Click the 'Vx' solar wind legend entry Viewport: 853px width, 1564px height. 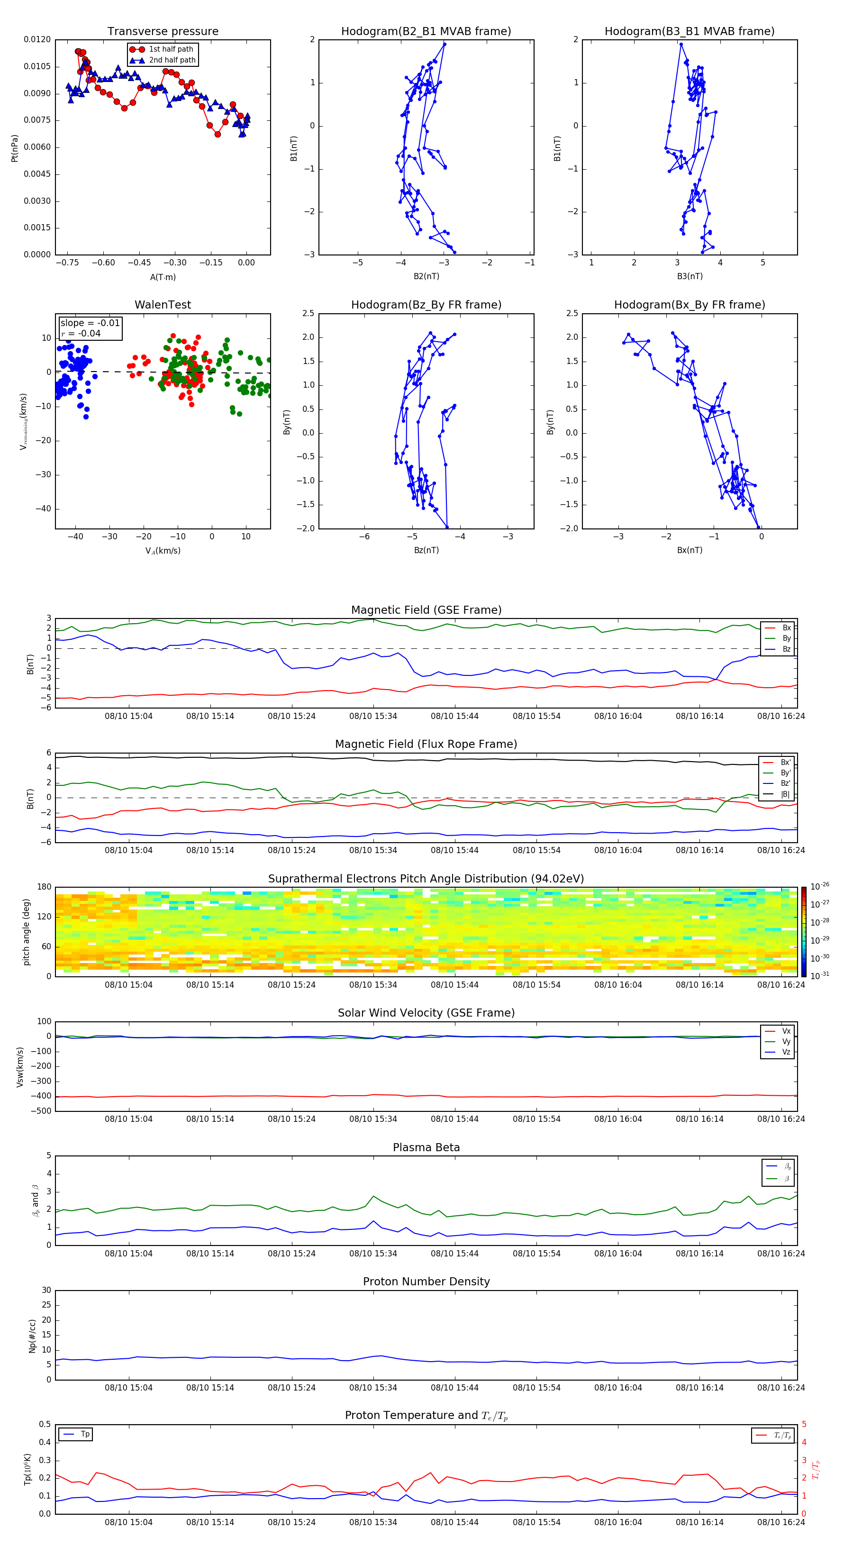(778, 1031)
